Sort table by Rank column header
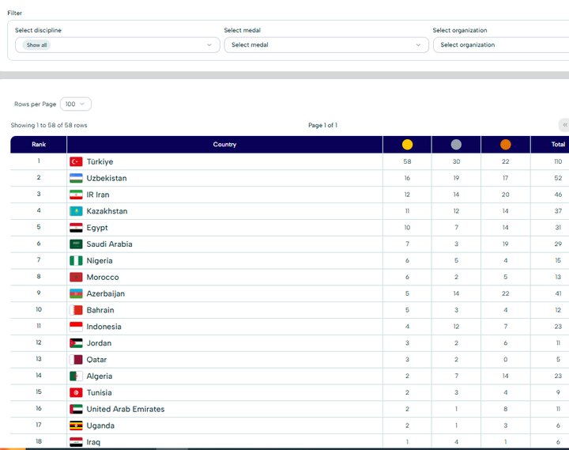569x450 pixels. pyautogui.click(x=39, y=145)
